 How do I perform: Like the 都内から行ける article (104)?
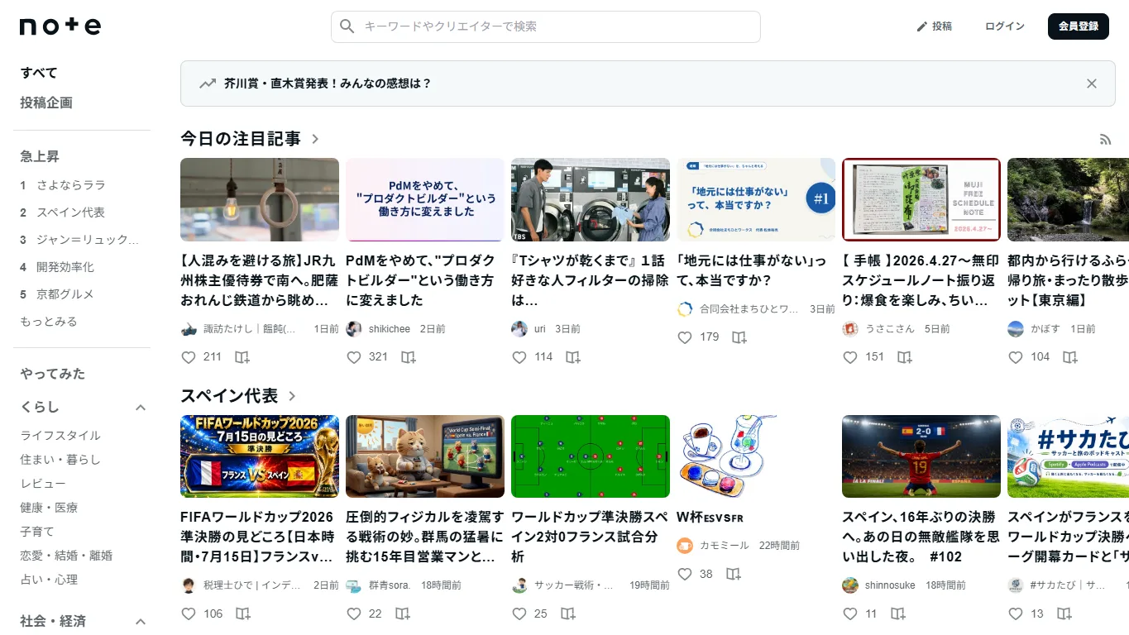1016,357
